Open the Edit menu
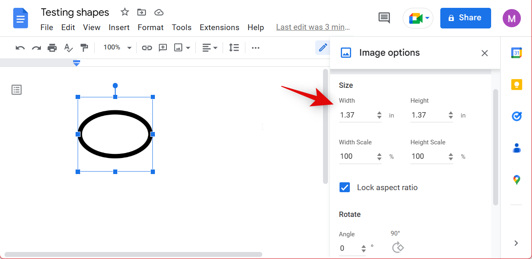Viewport: 532px width, 259px height. click(68, 28)
